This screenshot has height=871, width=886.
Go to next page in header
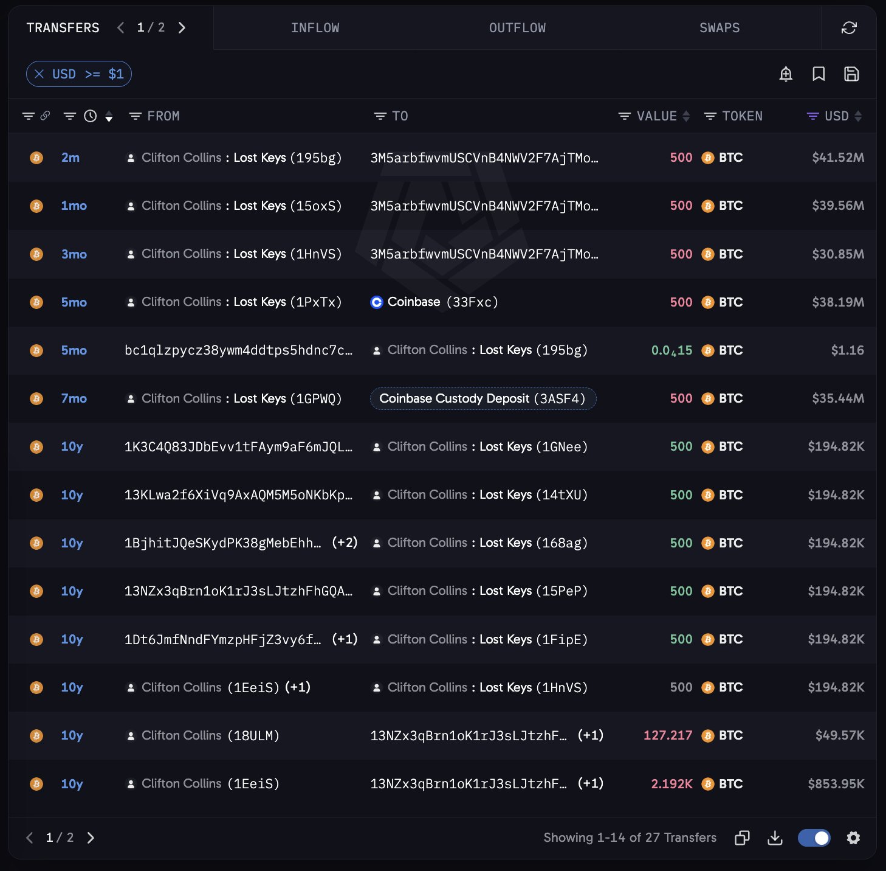(x=182, y=28)
